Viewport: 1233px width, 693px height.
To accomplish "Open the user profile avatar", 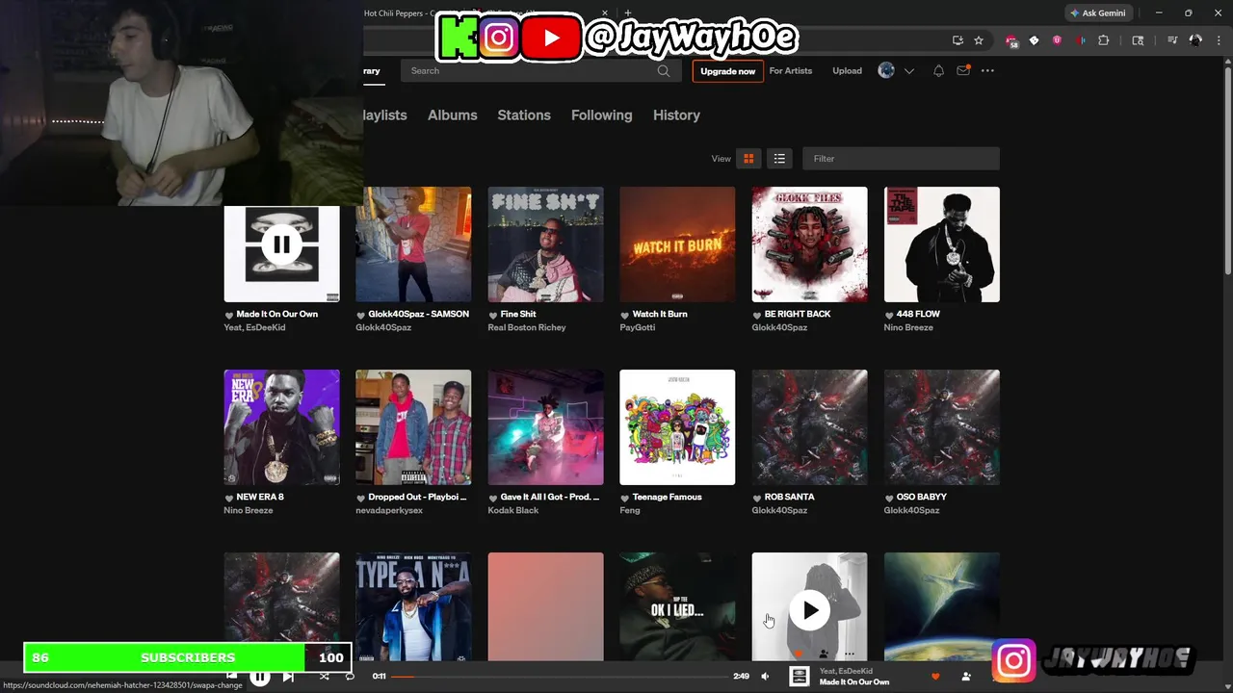I will 886,70.
